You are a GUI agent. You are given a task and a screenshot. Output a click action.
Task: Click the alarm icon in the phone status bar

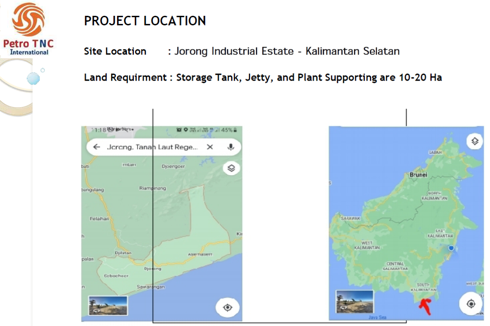[179, 130]
